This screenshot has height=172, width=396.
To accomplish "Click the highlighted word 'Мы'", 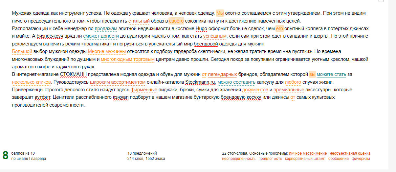I will click(220, 13).
